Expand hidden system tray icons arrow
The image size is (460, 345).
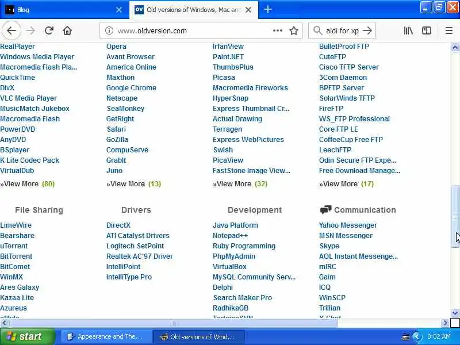[x=416, y=336]
